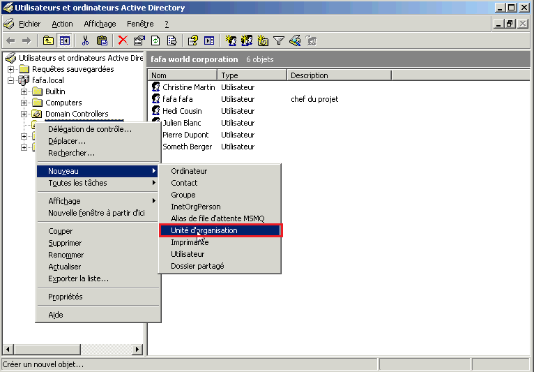This screenshot has height=372, width=534.
Task: Click the Back arrow toolbar icon
Action: coord(11,41)
